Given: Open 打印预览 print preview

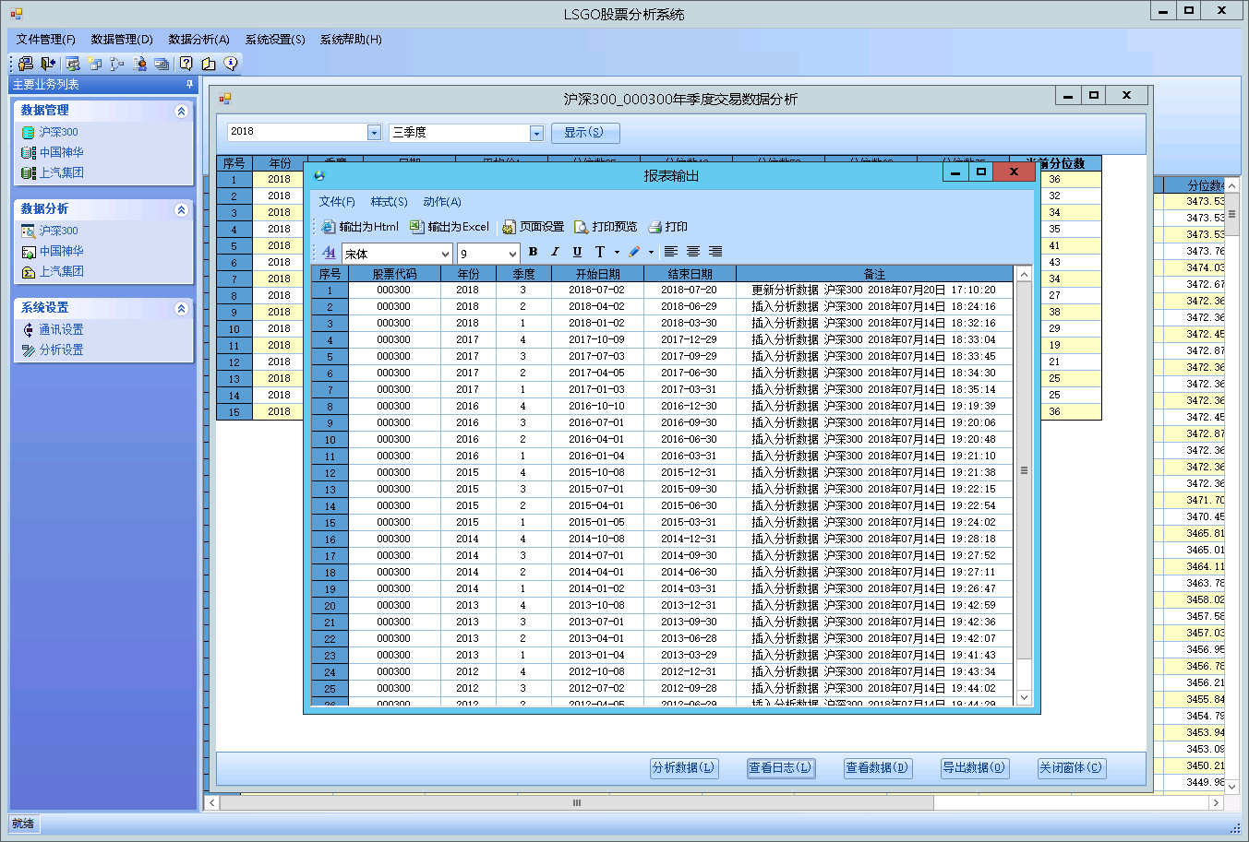Looking at the screenshot, I should (x=606, y=227).
